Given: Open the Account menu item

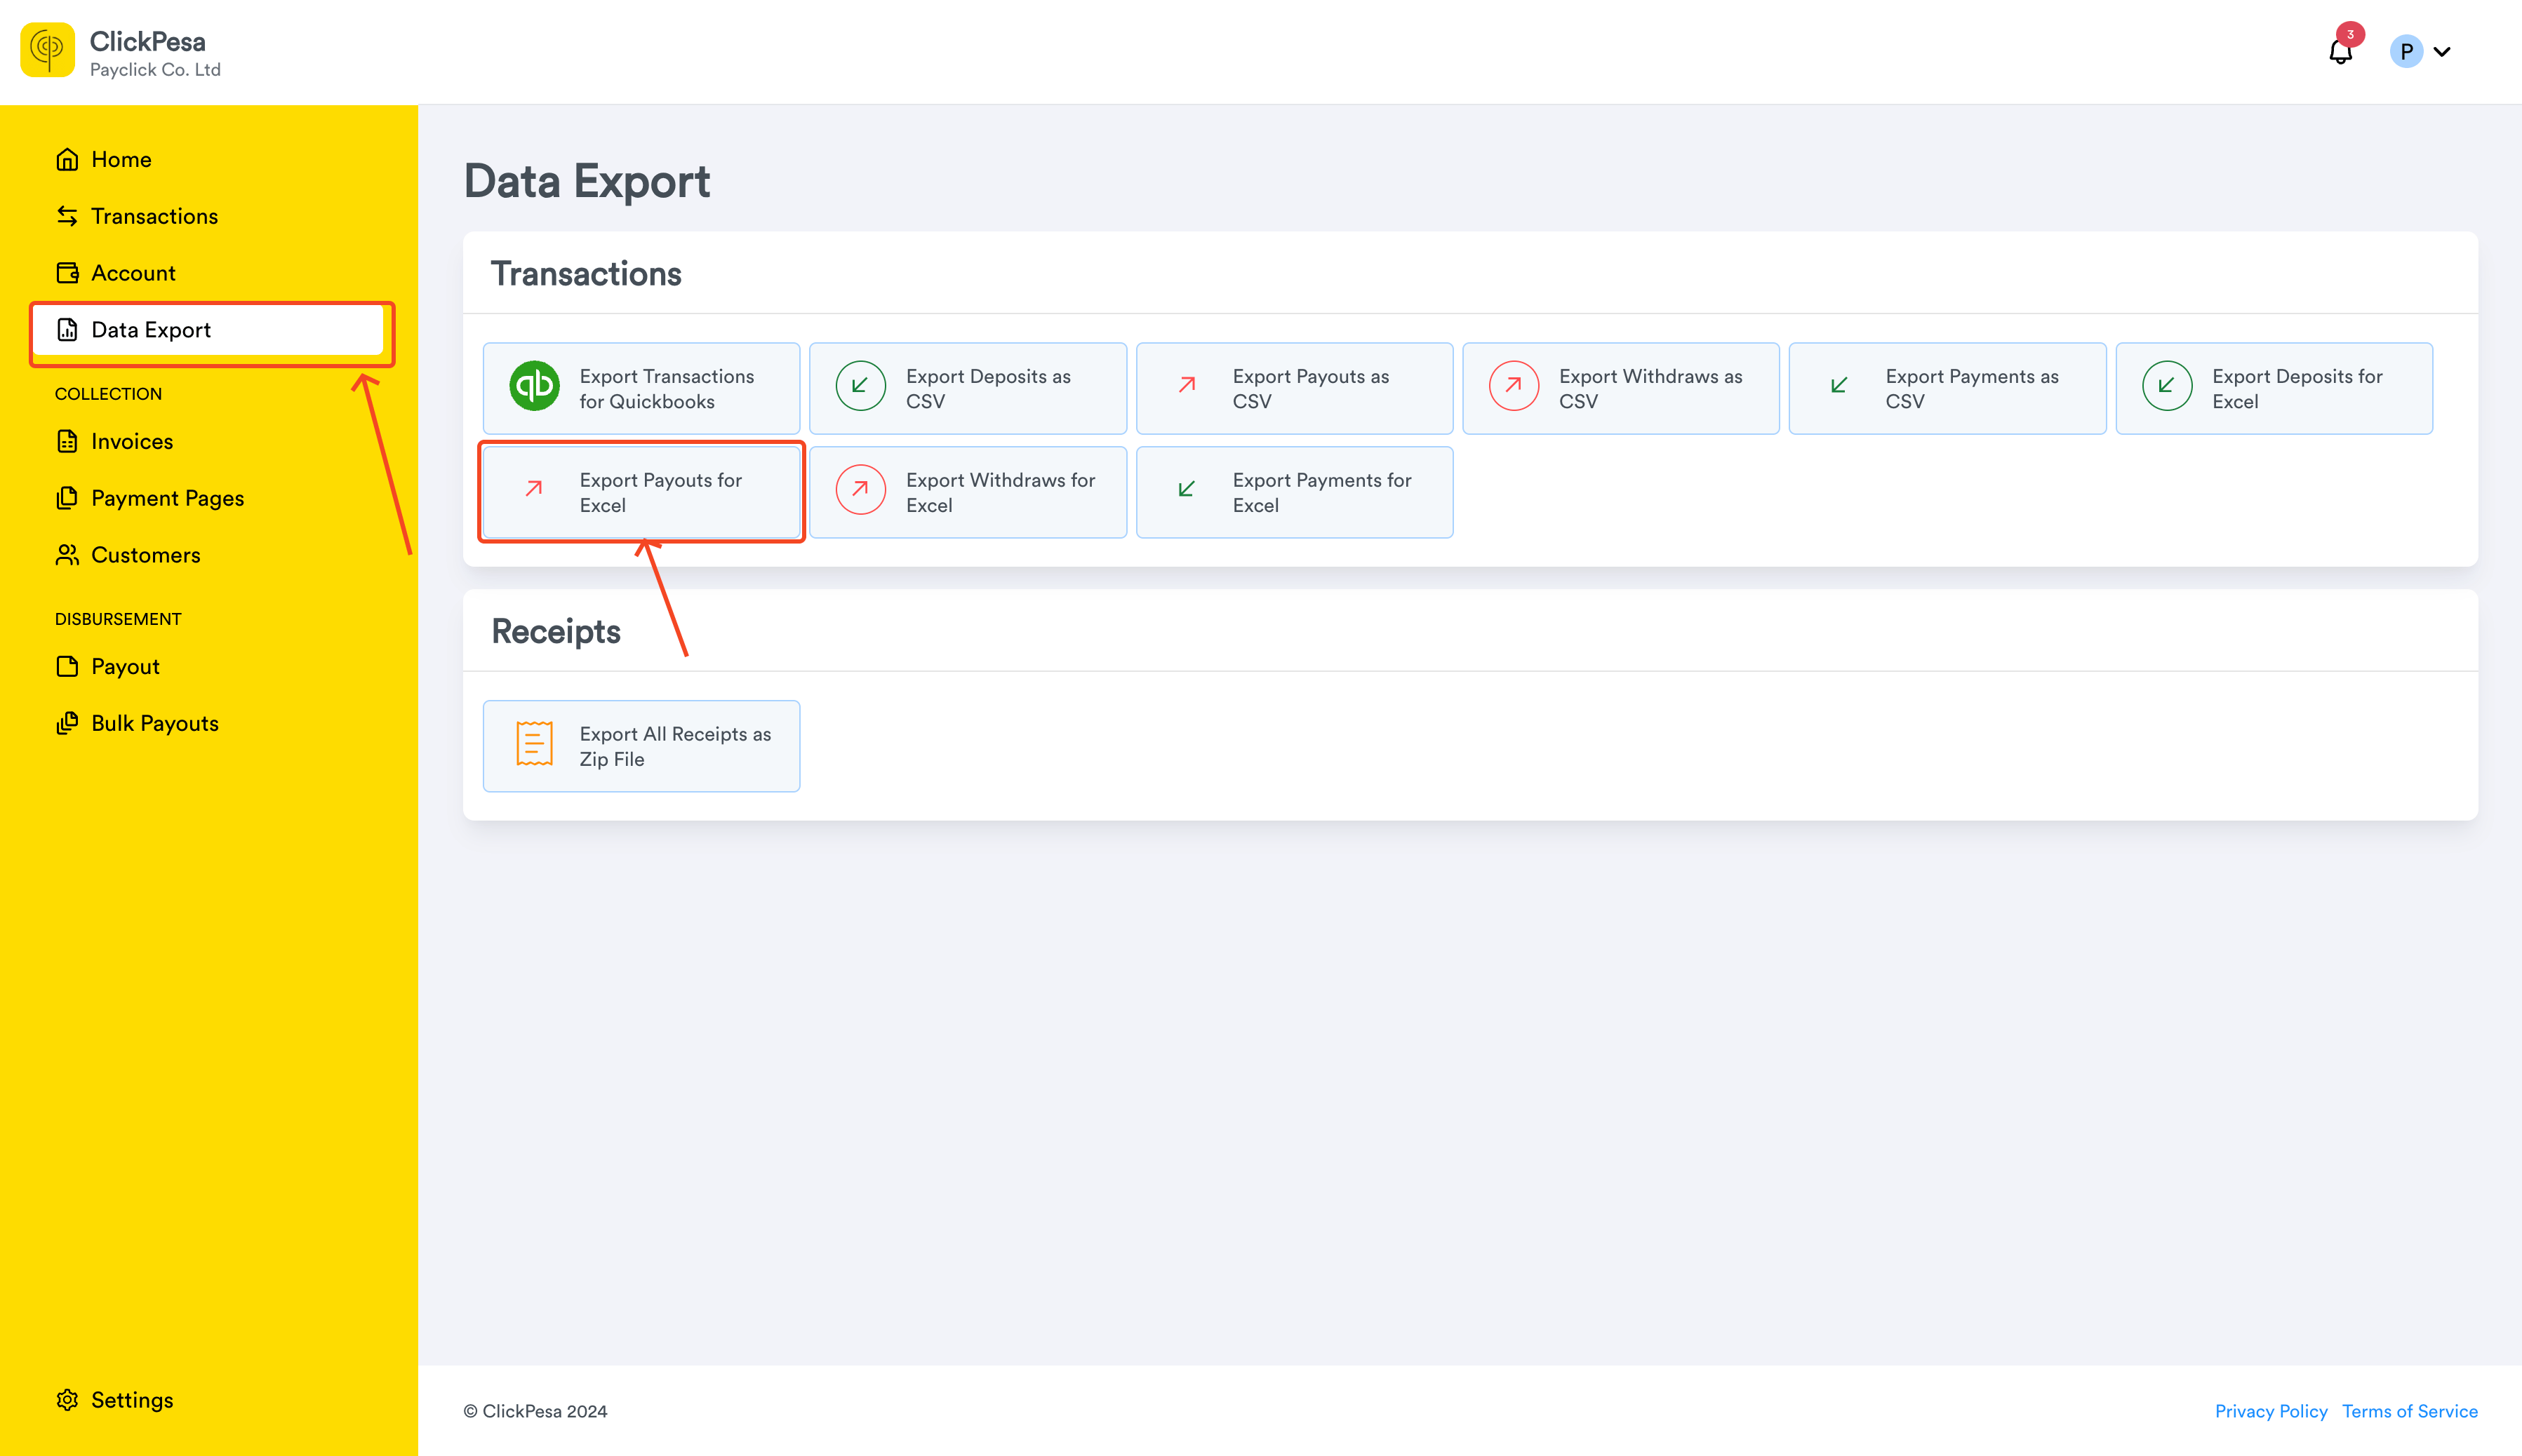Looking at the screenshot, I should point(208,273).
